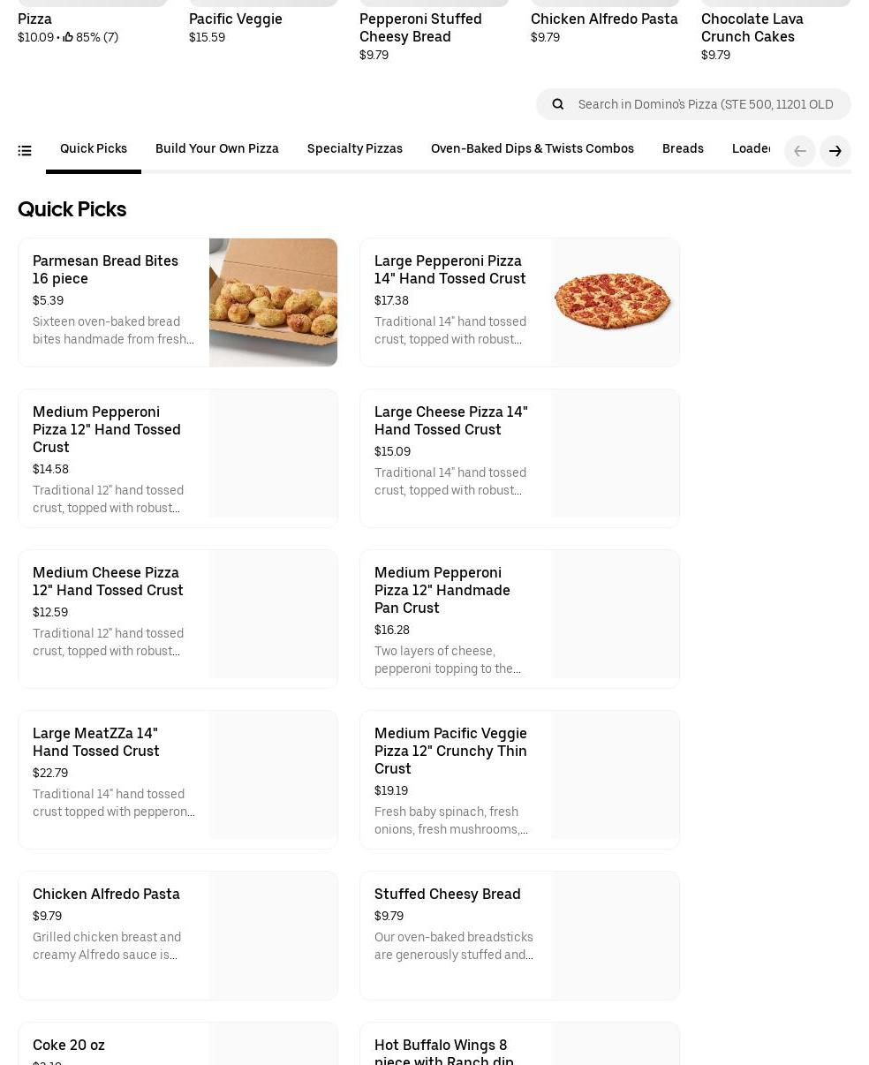869x1065 pixels.
Task: Click the thumbs-up rating icon under Pizza
Action: [68, 37]
